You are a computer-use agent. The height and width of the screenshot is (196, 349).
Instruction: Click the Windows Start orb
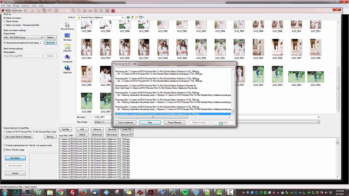coord(5,193)
